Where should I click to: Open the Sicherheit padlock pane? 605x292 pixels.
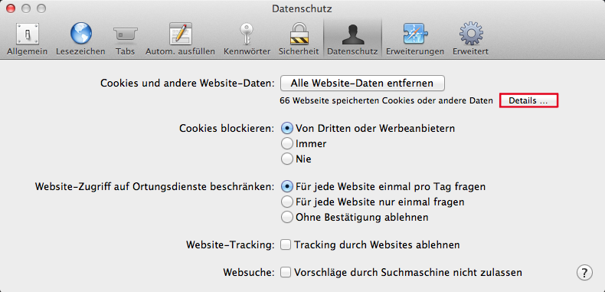(299, 38)
